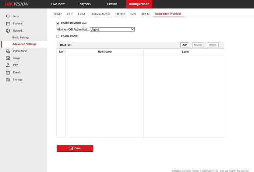Tick the Enable ONVIF checkbox
The width and height of the screenshot is (254, 172).
tap(58, 36)
